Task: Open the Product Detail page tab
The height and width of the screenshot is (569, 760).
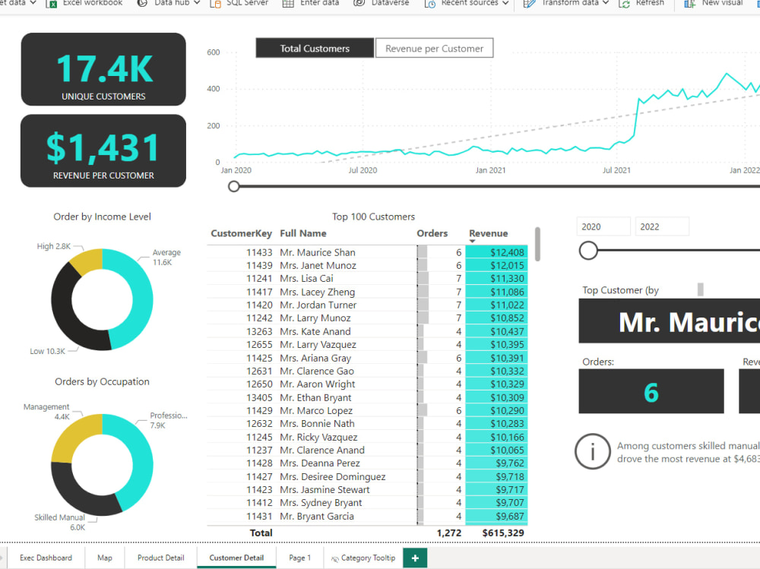Action: [x=161, y=558]
